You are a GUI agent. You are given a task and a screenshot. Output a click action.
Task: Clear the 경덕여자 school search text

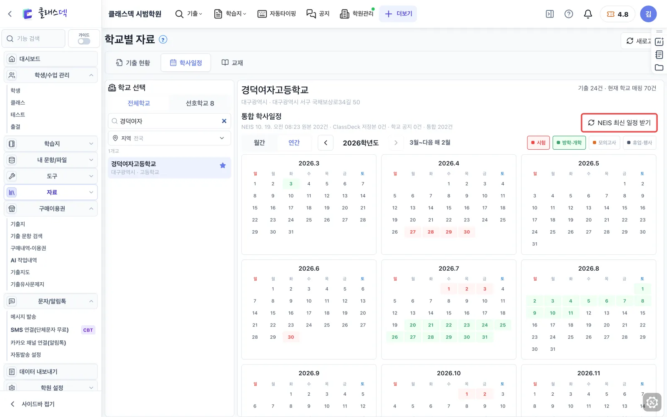click(x=224, y=121)
